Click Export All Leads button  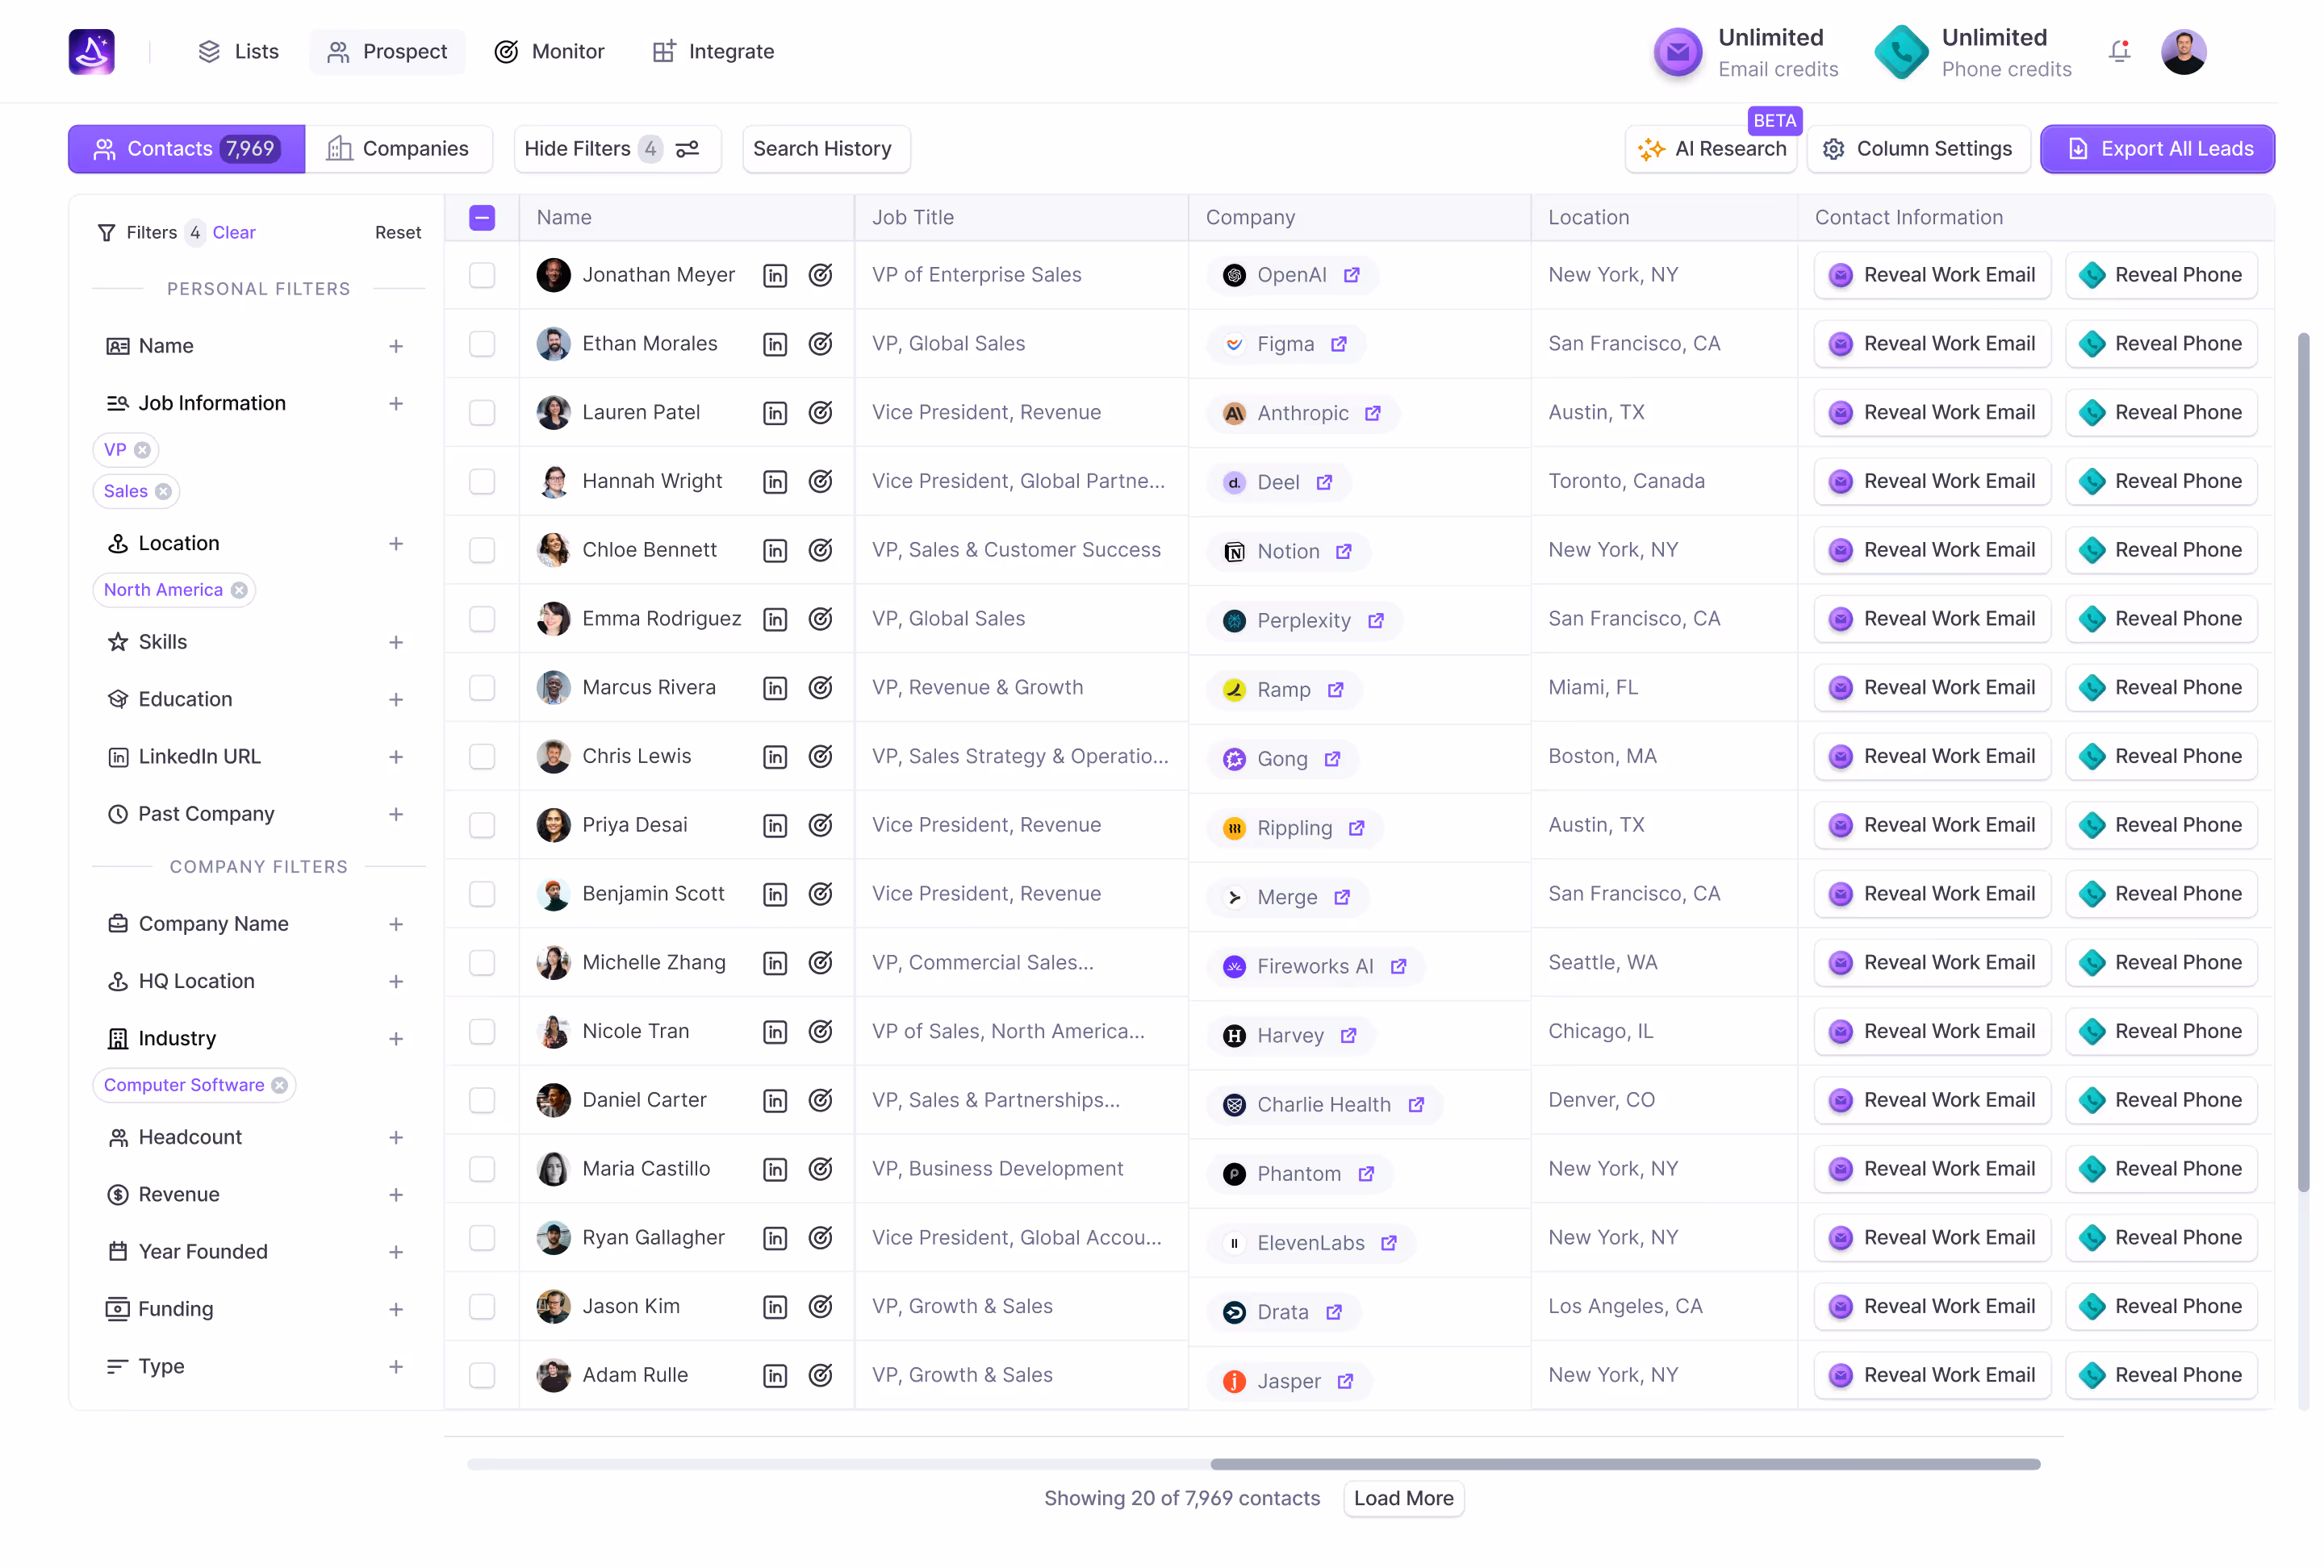coord(2157,149)
